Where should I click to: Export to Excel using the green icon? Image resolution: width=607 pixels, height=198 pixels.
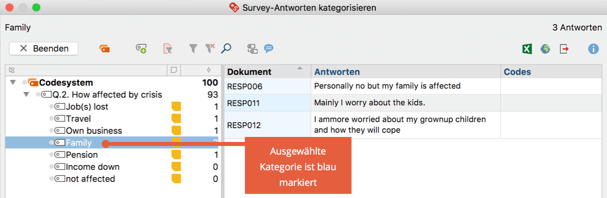coord(527,49)
